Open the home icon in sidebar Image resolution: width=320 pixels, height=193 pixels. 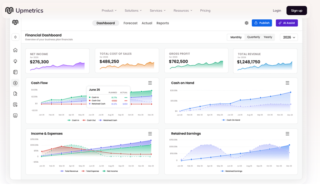point(15,50)
